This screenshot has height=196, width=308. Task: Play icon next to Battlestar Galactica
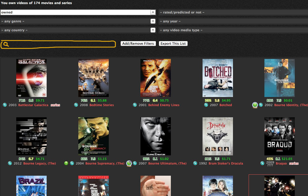tap(5, 105)
